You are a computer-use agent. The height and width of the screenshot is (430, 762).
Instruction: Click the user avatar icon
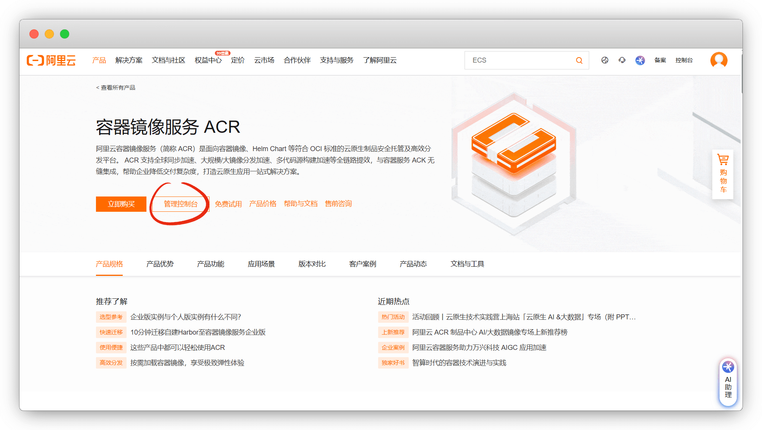point(718,60)
